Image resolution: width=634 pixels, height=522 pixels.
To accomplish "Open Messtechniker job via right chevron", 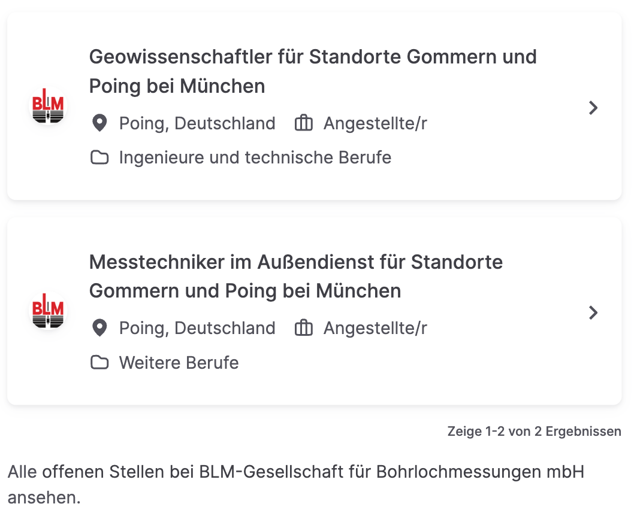I will tap(593, 312).
